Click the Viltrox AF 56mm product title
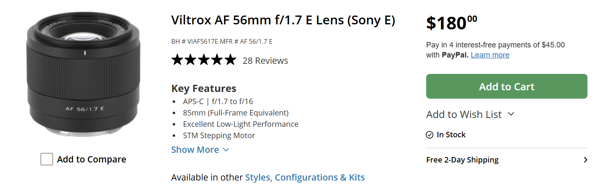Image resolution: width=598 pixels, height=186 pixels. click(283, 20)
